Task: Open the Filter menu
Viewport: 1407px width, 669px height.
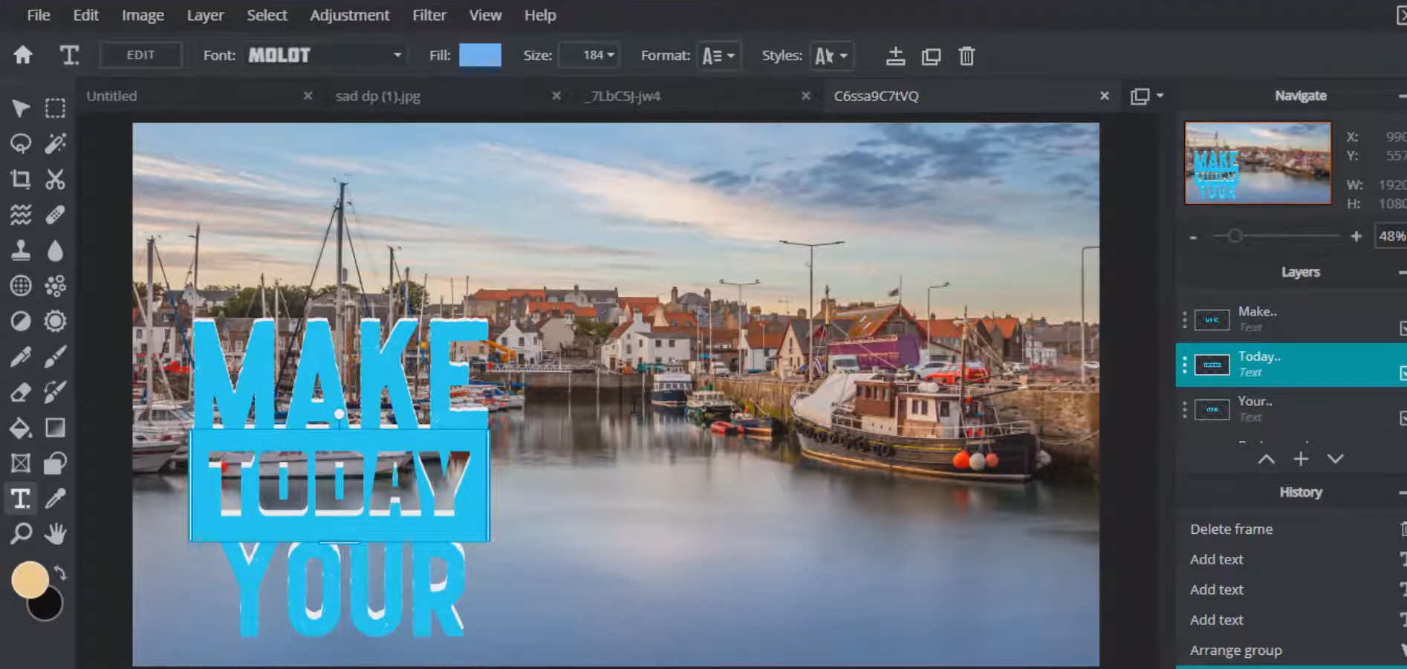Action: [429, 15]
